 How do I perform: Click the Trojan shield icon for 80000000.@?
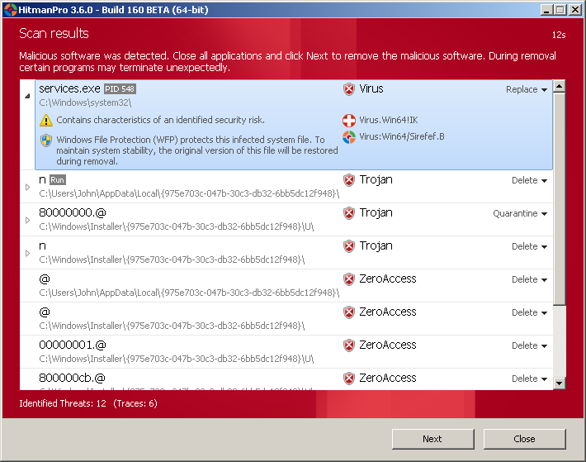coord(349,213)
